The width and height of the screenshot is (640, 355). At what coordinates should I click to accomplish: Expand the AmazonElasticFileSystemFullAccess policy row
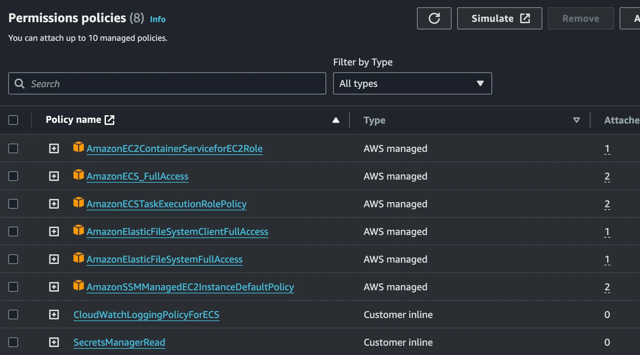point(54,259)
